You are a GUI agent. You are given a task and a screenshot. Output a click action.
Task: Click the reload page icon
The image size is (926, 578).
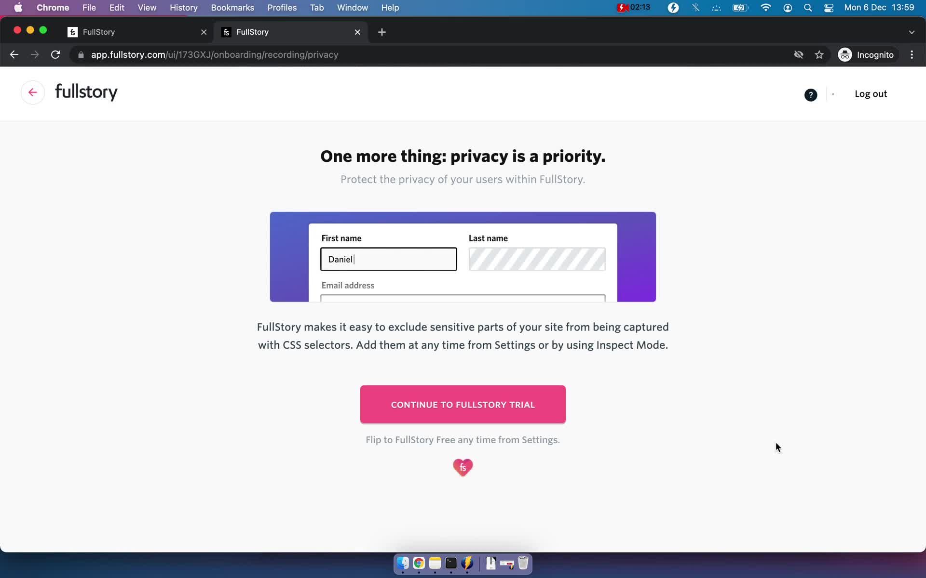pyautogui.click(x=56, y=54)
